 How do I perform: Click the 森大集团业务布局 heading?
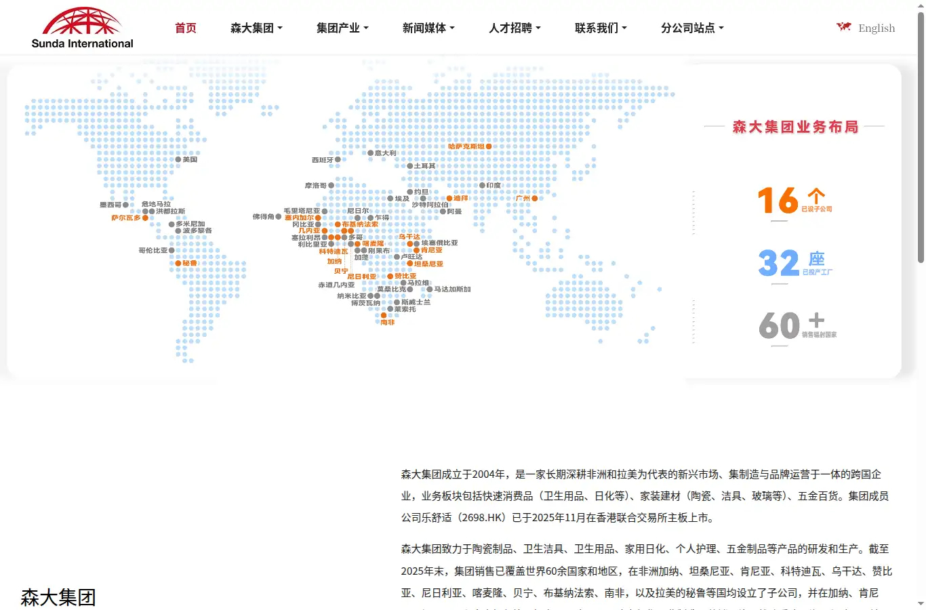(795, 127)
